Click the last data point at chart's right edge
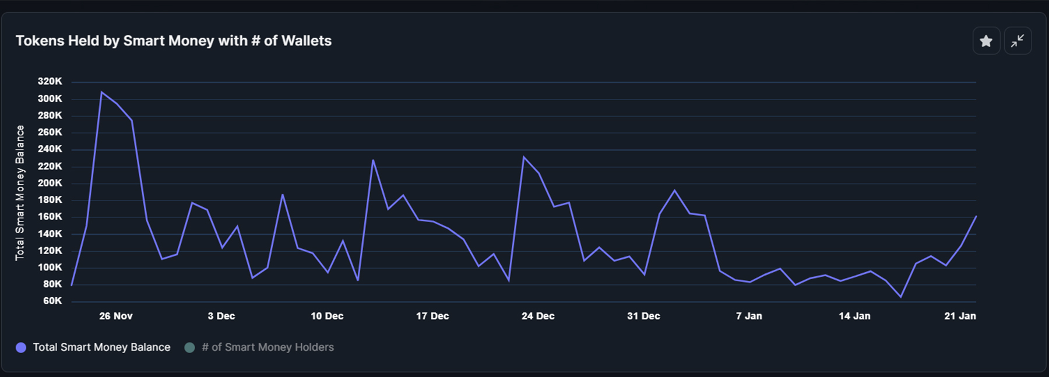The image size is (1049, 377). (x=976, y=217)
